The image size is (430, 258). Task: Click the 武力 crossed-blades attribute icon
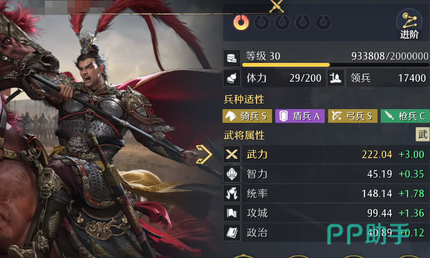232,155
